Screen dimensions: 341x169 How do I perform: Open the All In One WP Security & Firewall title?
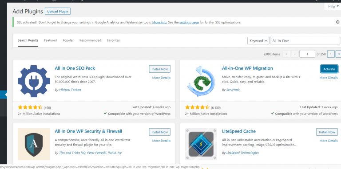click(88, 131)
